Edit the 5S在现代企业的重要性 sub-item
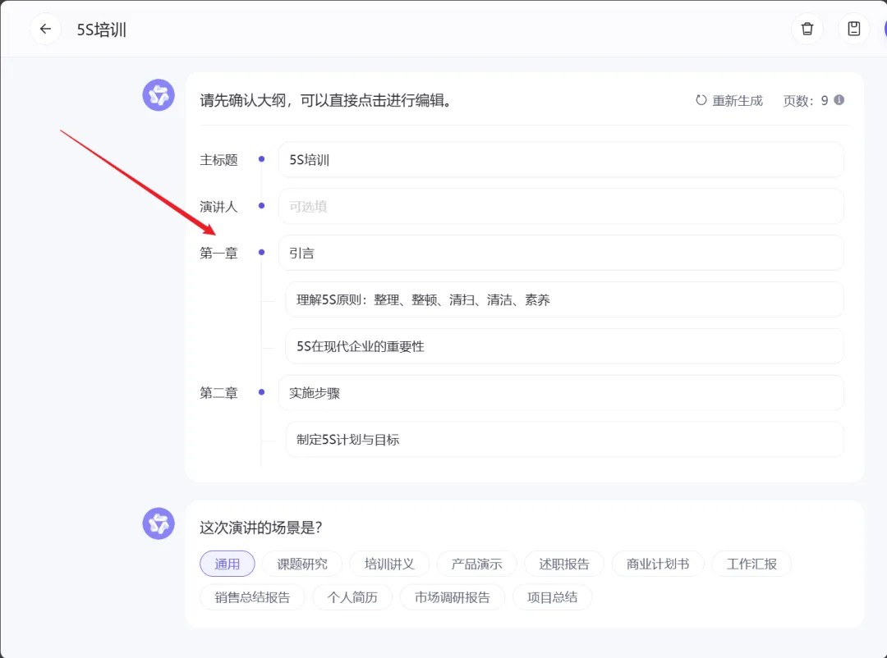 click(x=563, y=346)
